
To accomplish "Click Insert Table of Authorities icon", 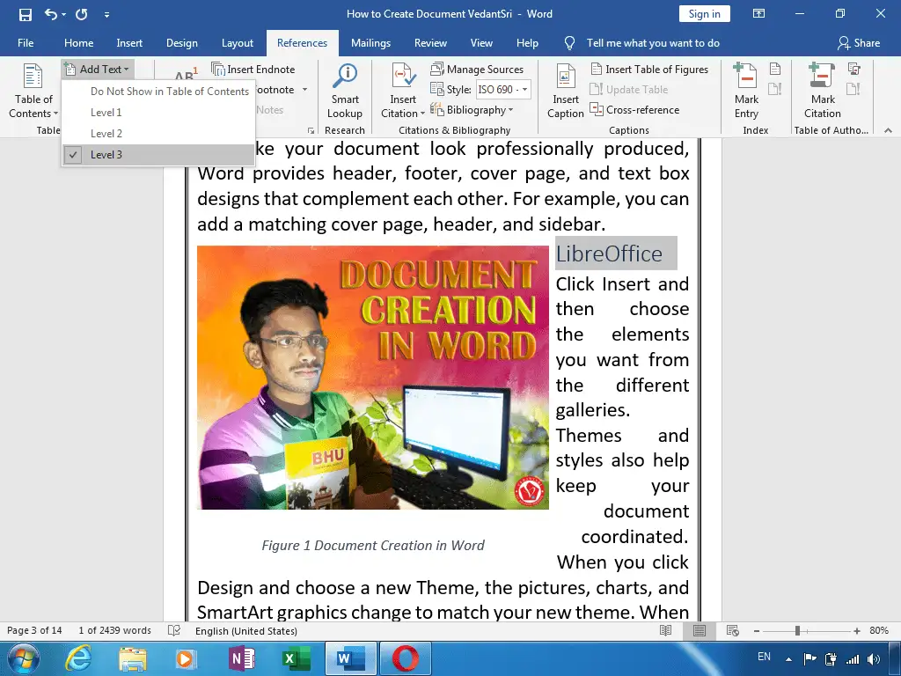I will tap(853, 69).
